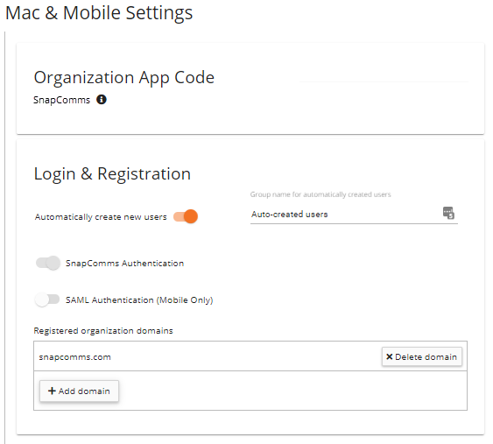
Task: Click the password manager icon in group name field
Action: pyautogui.click(x=448, y=213)
